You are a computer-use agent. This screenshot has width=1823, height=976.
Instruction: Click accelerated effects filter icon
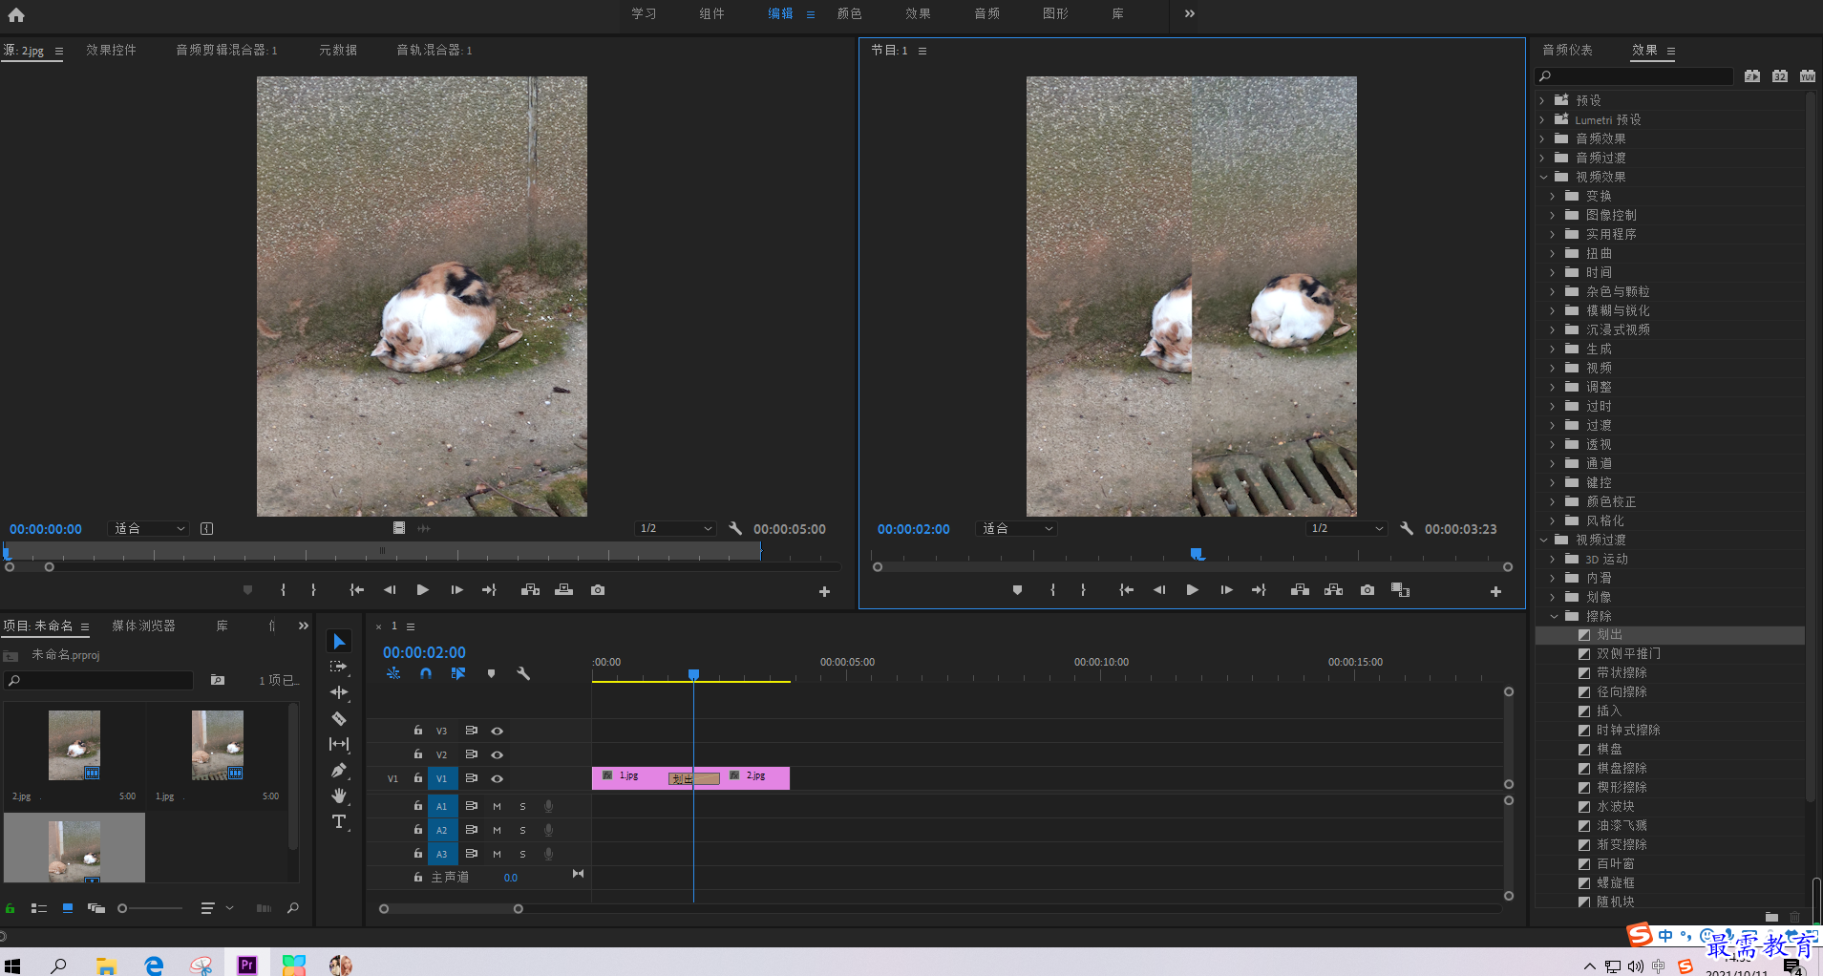tap(1752, 76)
